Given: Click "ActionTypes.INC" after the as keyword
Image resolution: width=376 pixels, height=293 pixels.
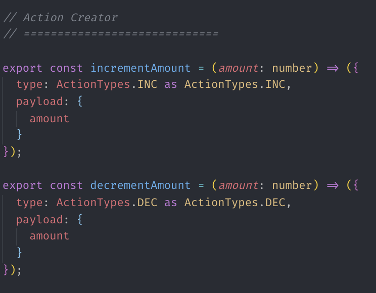Looking at the screenshot, I should (235, 84).
